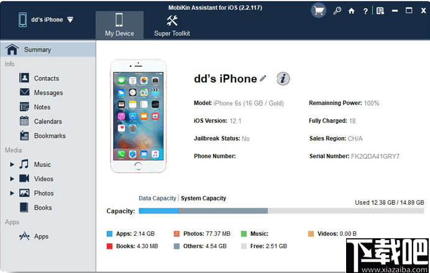This screenshot has height=273, width=430.
Task: Click the iPhone preview image
Action: 138,116
